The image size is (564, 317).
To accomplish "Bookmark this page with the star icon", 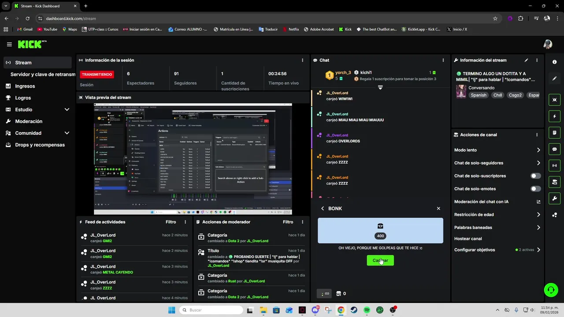I will 495,18.
